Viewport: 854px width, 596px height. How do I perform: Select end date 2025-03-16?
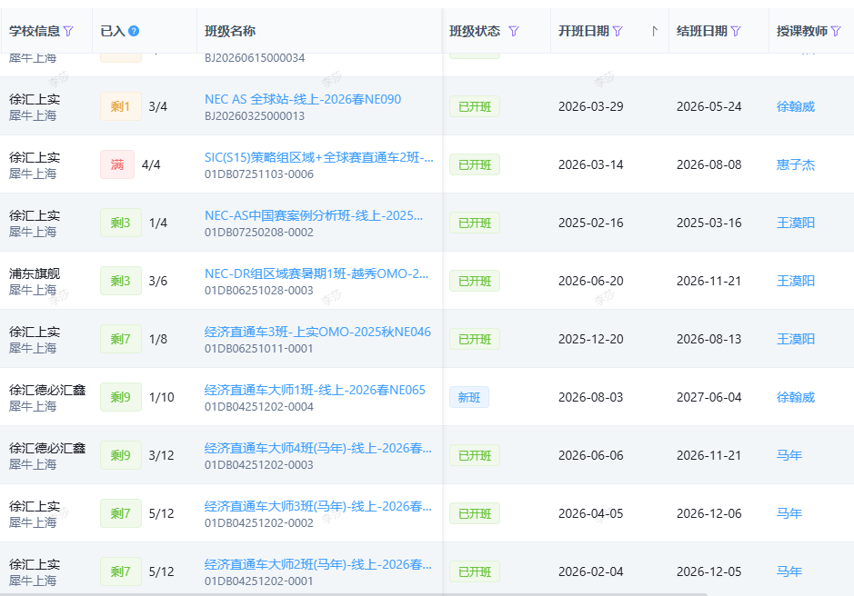click(709, 223)
